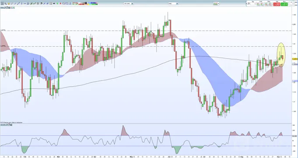Click the first cursor tool in the toolbar
Screen dimensions: 298x158
tap(2, 4)
